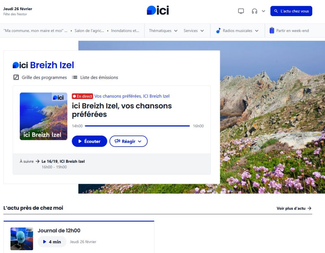
Task: Click the En direct live badge
Action: point(82,96)
